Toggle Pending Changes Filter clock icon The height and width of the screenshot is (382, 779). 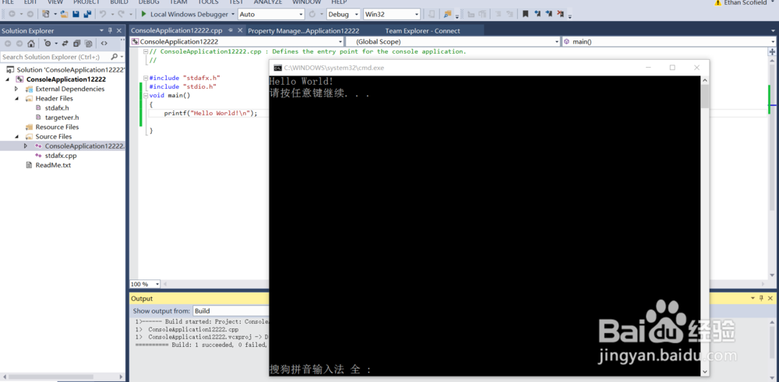point(48,44)
